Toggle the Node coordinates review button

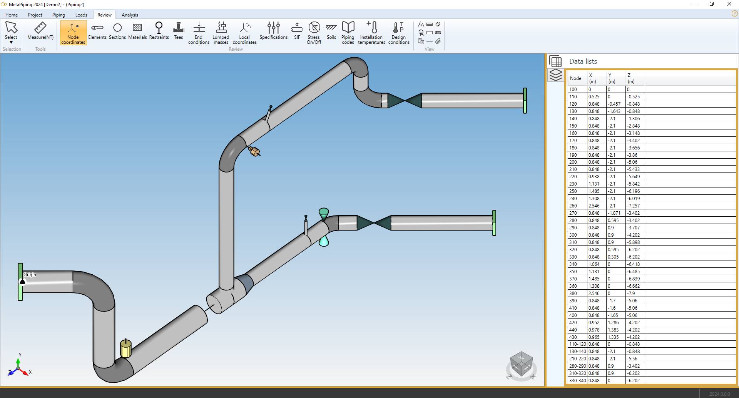pyautogui.click(x=73, y=33)
